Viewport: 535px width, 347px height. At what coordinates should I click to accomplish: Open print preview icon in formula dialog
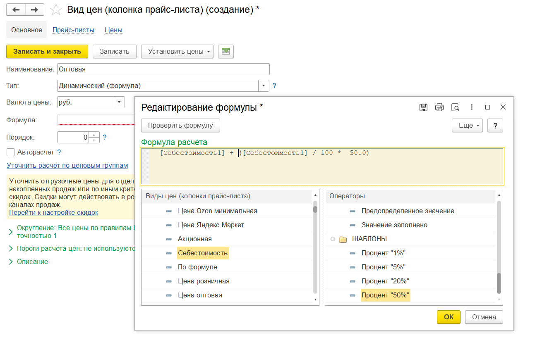tap(455, 107)
